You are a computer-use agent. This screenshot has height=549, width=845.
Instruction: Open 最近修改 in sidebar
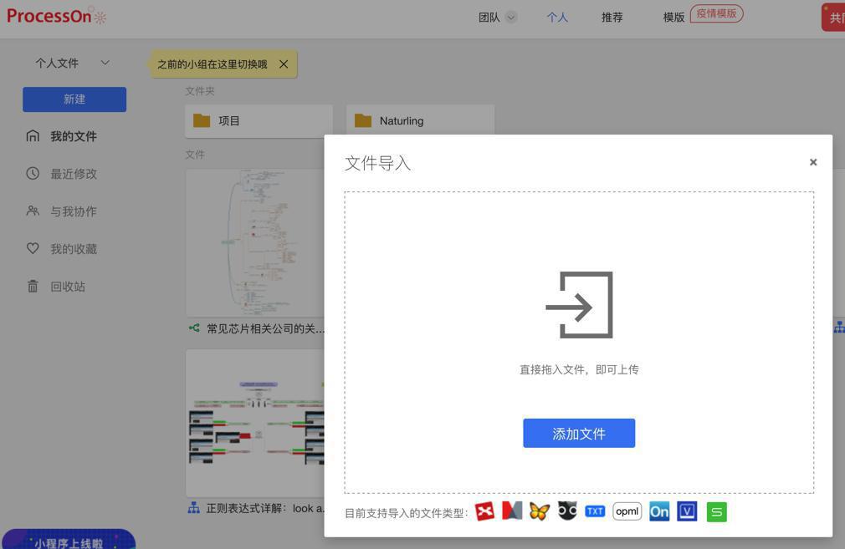74,174
